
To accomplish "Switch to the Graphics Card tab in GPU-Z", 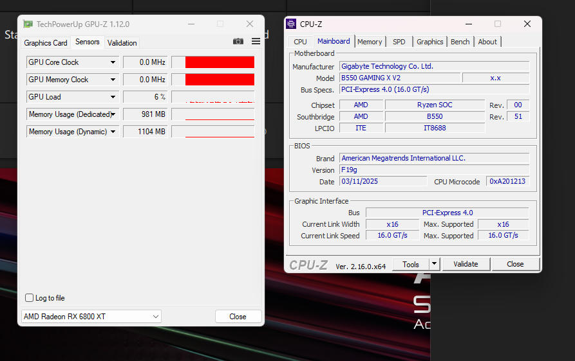I will click(46, 43).
